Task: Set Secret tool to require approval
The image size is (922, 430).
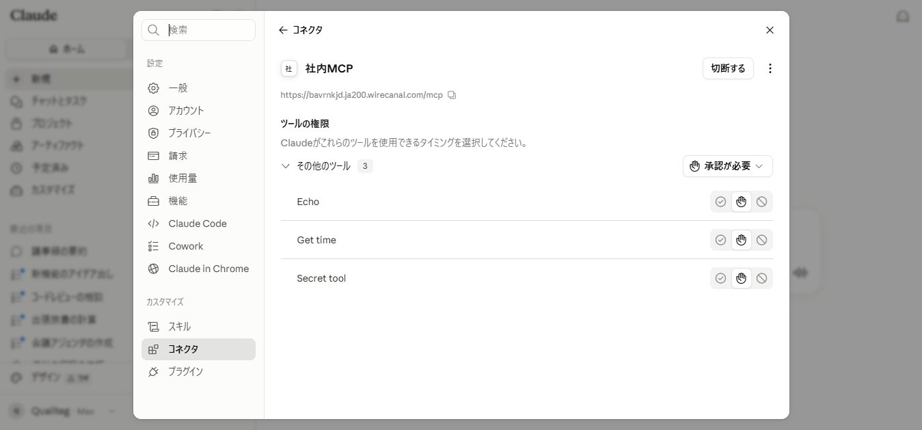Action: (741, 278)
